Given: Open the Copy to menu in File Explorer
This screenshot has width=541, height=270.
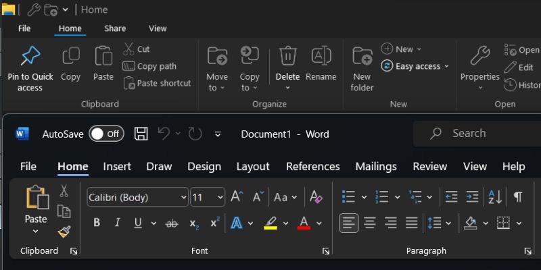Looking at the screenshot, I should 250,69.
